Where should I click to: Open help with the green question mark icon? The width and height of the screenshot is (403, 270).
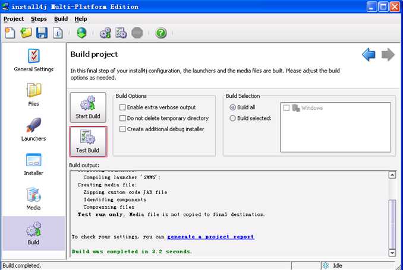pyautogui.click(x=161, y=33)
